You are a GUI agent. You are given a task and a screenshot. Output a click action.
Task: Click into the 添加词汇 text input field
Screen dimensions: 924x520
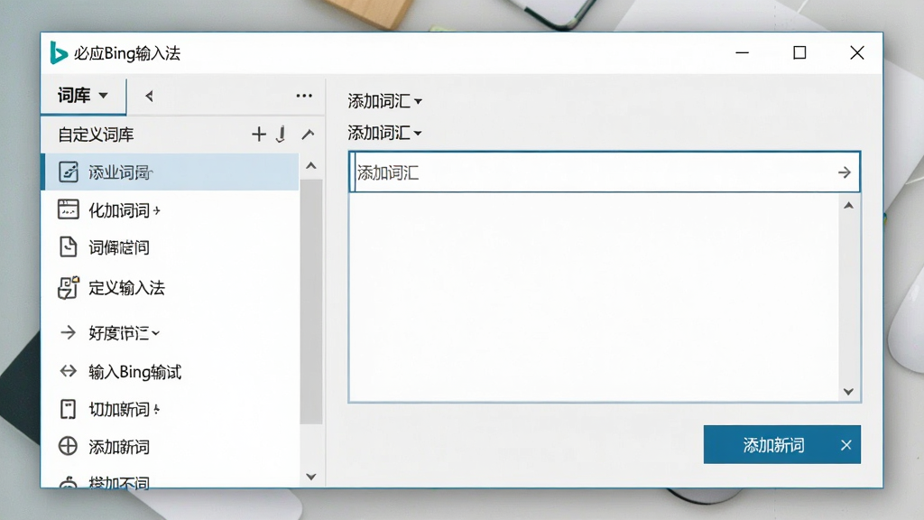592,172
